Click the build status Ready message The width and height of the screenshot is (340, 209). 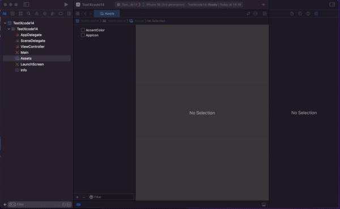tap(214, 5)
